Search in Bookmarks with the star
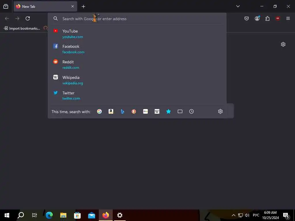The width and height of the screenshot is (295, 221). click(x=168, y=111)
